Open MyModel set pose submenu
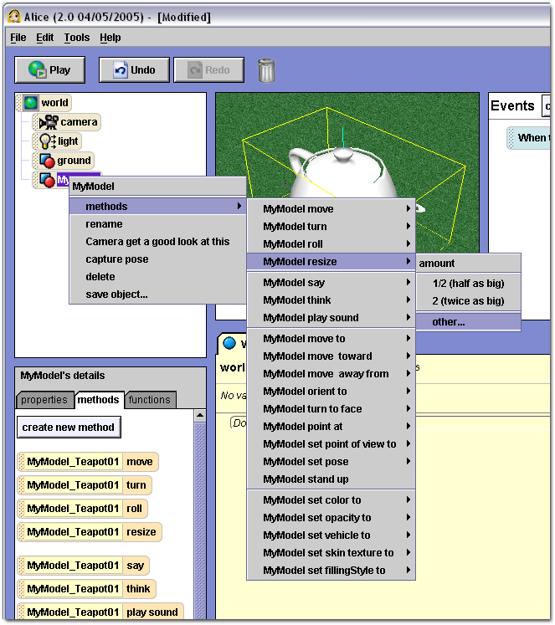Image resolution: width=555 pixels, height=625 pixels. 331,462
